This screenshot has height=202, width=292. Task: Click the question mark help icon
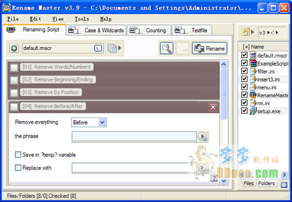pyautogui.click(x=214, y=178)
